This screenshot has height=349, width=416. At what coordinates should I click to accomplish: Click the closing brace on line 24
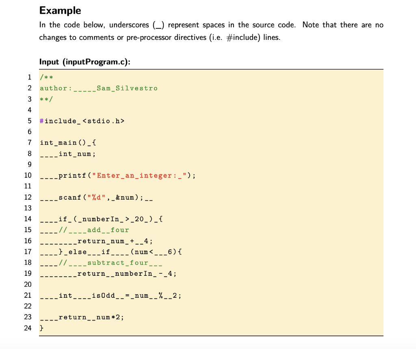41,328
